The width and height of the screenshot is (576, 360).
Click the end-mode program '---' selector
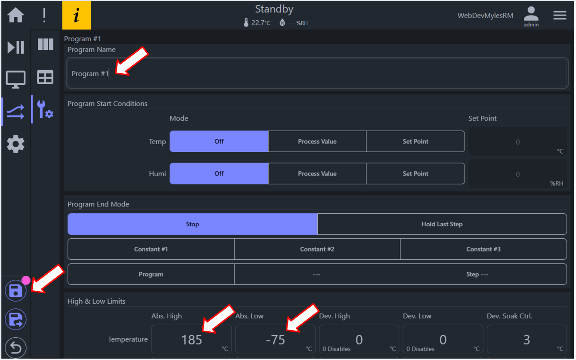point(317,274)
